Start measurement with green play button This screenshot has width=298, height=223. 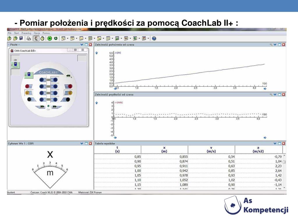tap(49, 39)
